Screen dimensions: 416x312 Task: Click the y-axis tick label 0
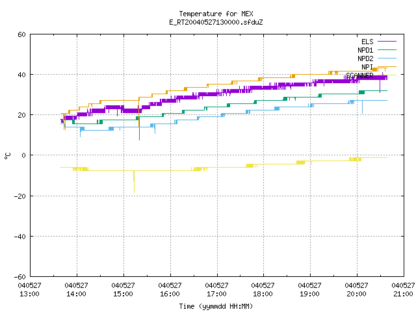[24, 155]
